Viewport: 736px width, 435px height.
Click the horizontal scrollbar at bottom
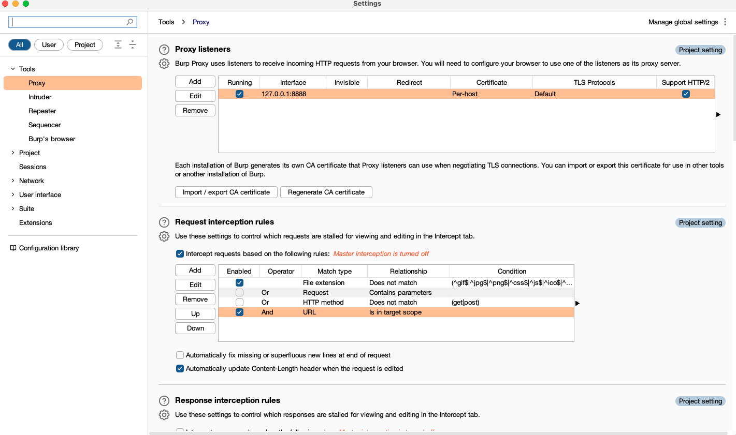click(438, 433)
